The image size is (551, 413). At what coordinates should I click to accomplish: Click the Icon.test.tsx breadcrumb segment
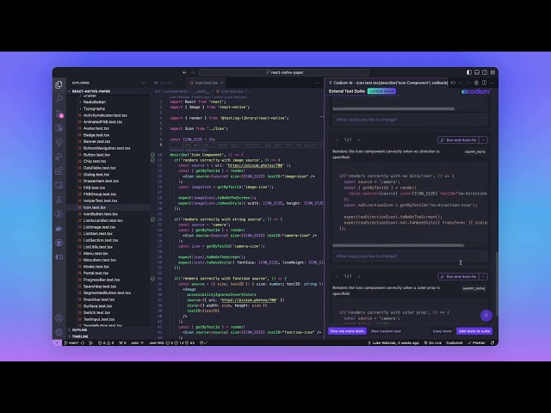[232, 91]
